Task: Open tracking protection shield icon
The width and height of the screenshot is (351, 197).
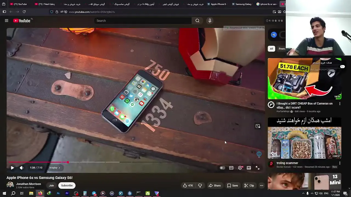Action: (52, 12)
